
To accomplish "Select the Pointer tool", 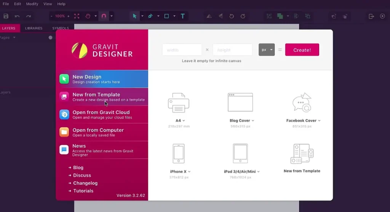I will coord(134,16).
